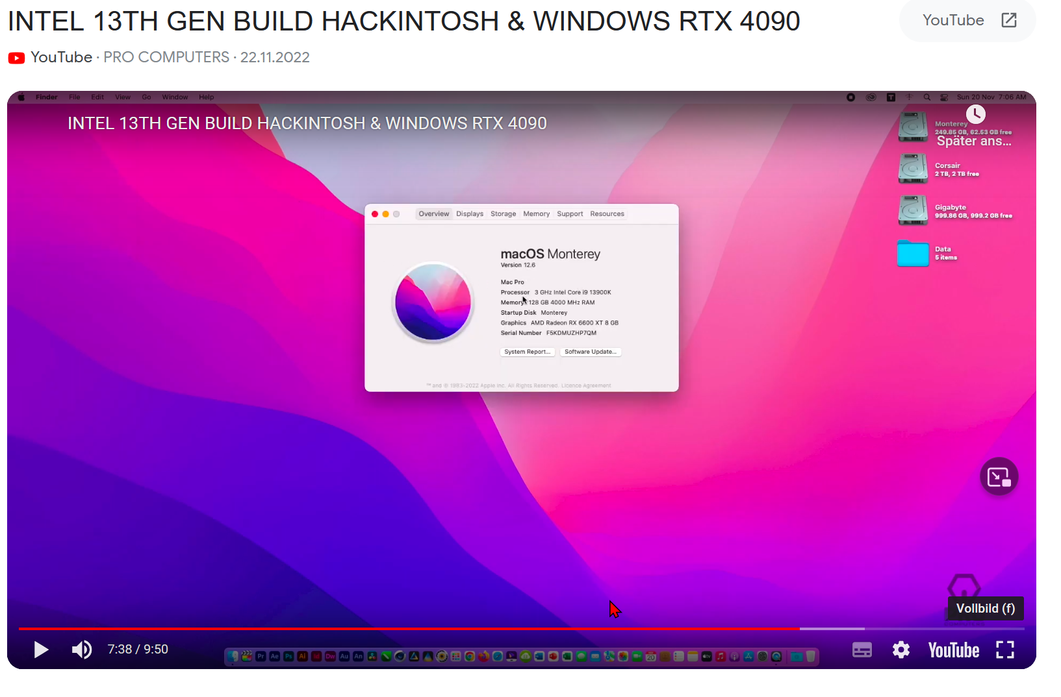Click the black T icon in the menu bar
The image size is (1061, 697).
tap(891, 97)
